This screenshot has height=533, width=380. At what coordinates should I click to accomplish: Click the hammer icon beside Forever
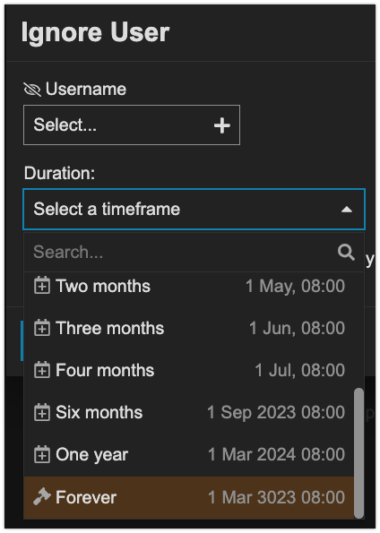tap(42, 497)
